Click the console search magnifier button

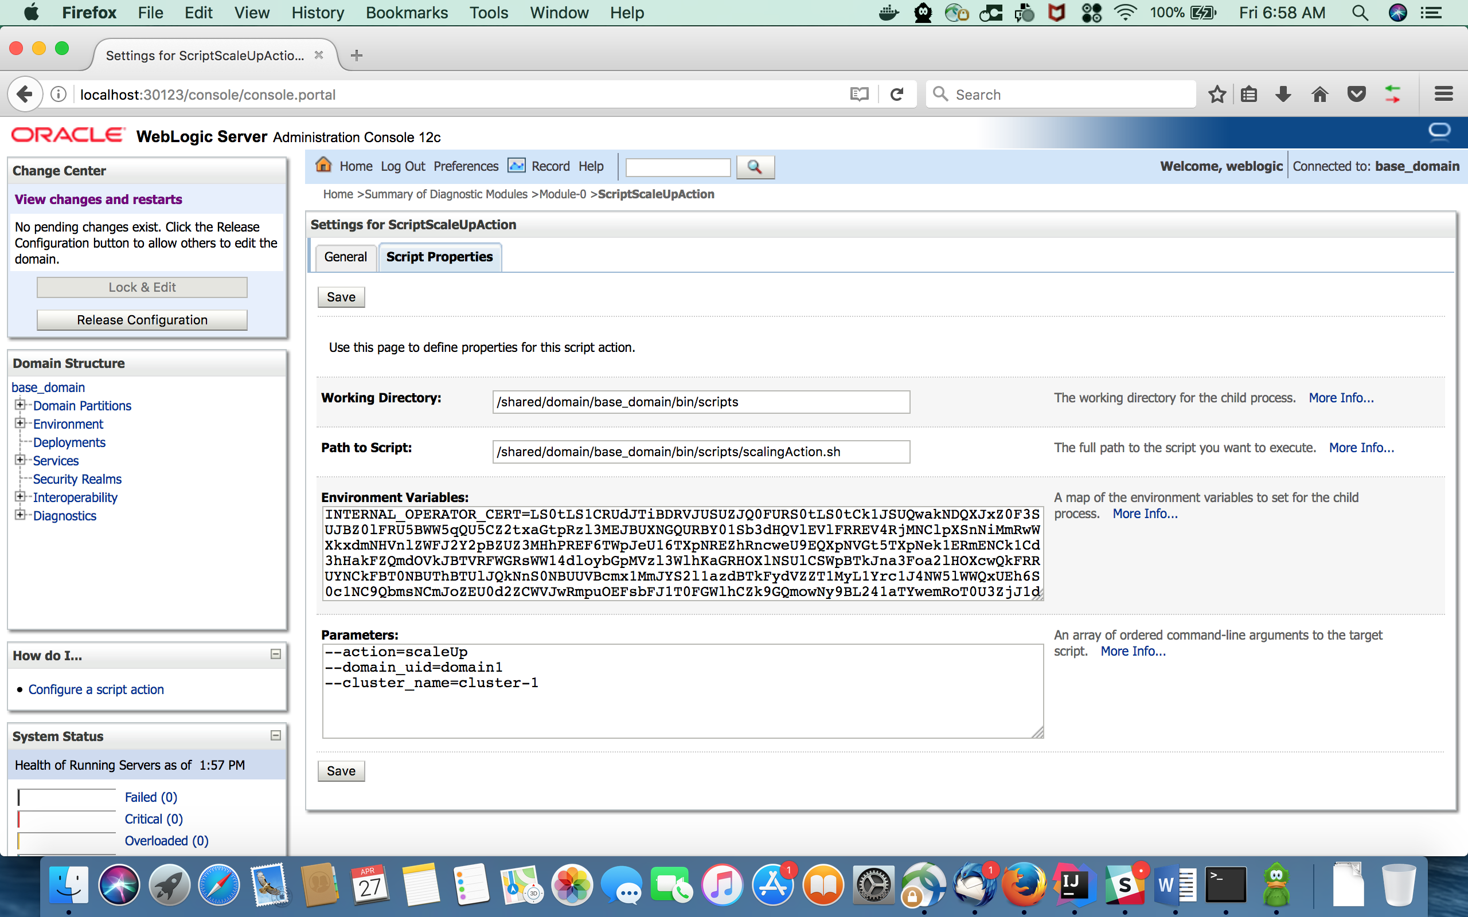755,167
